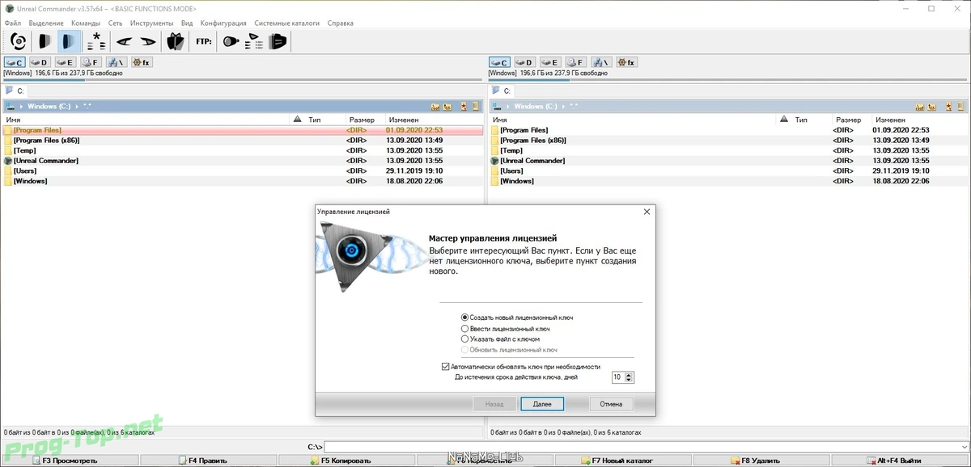The height and width of the screenshot is (467, 971).
Task: Select drive E in the left panel drive bar
Action: (65, 62)
